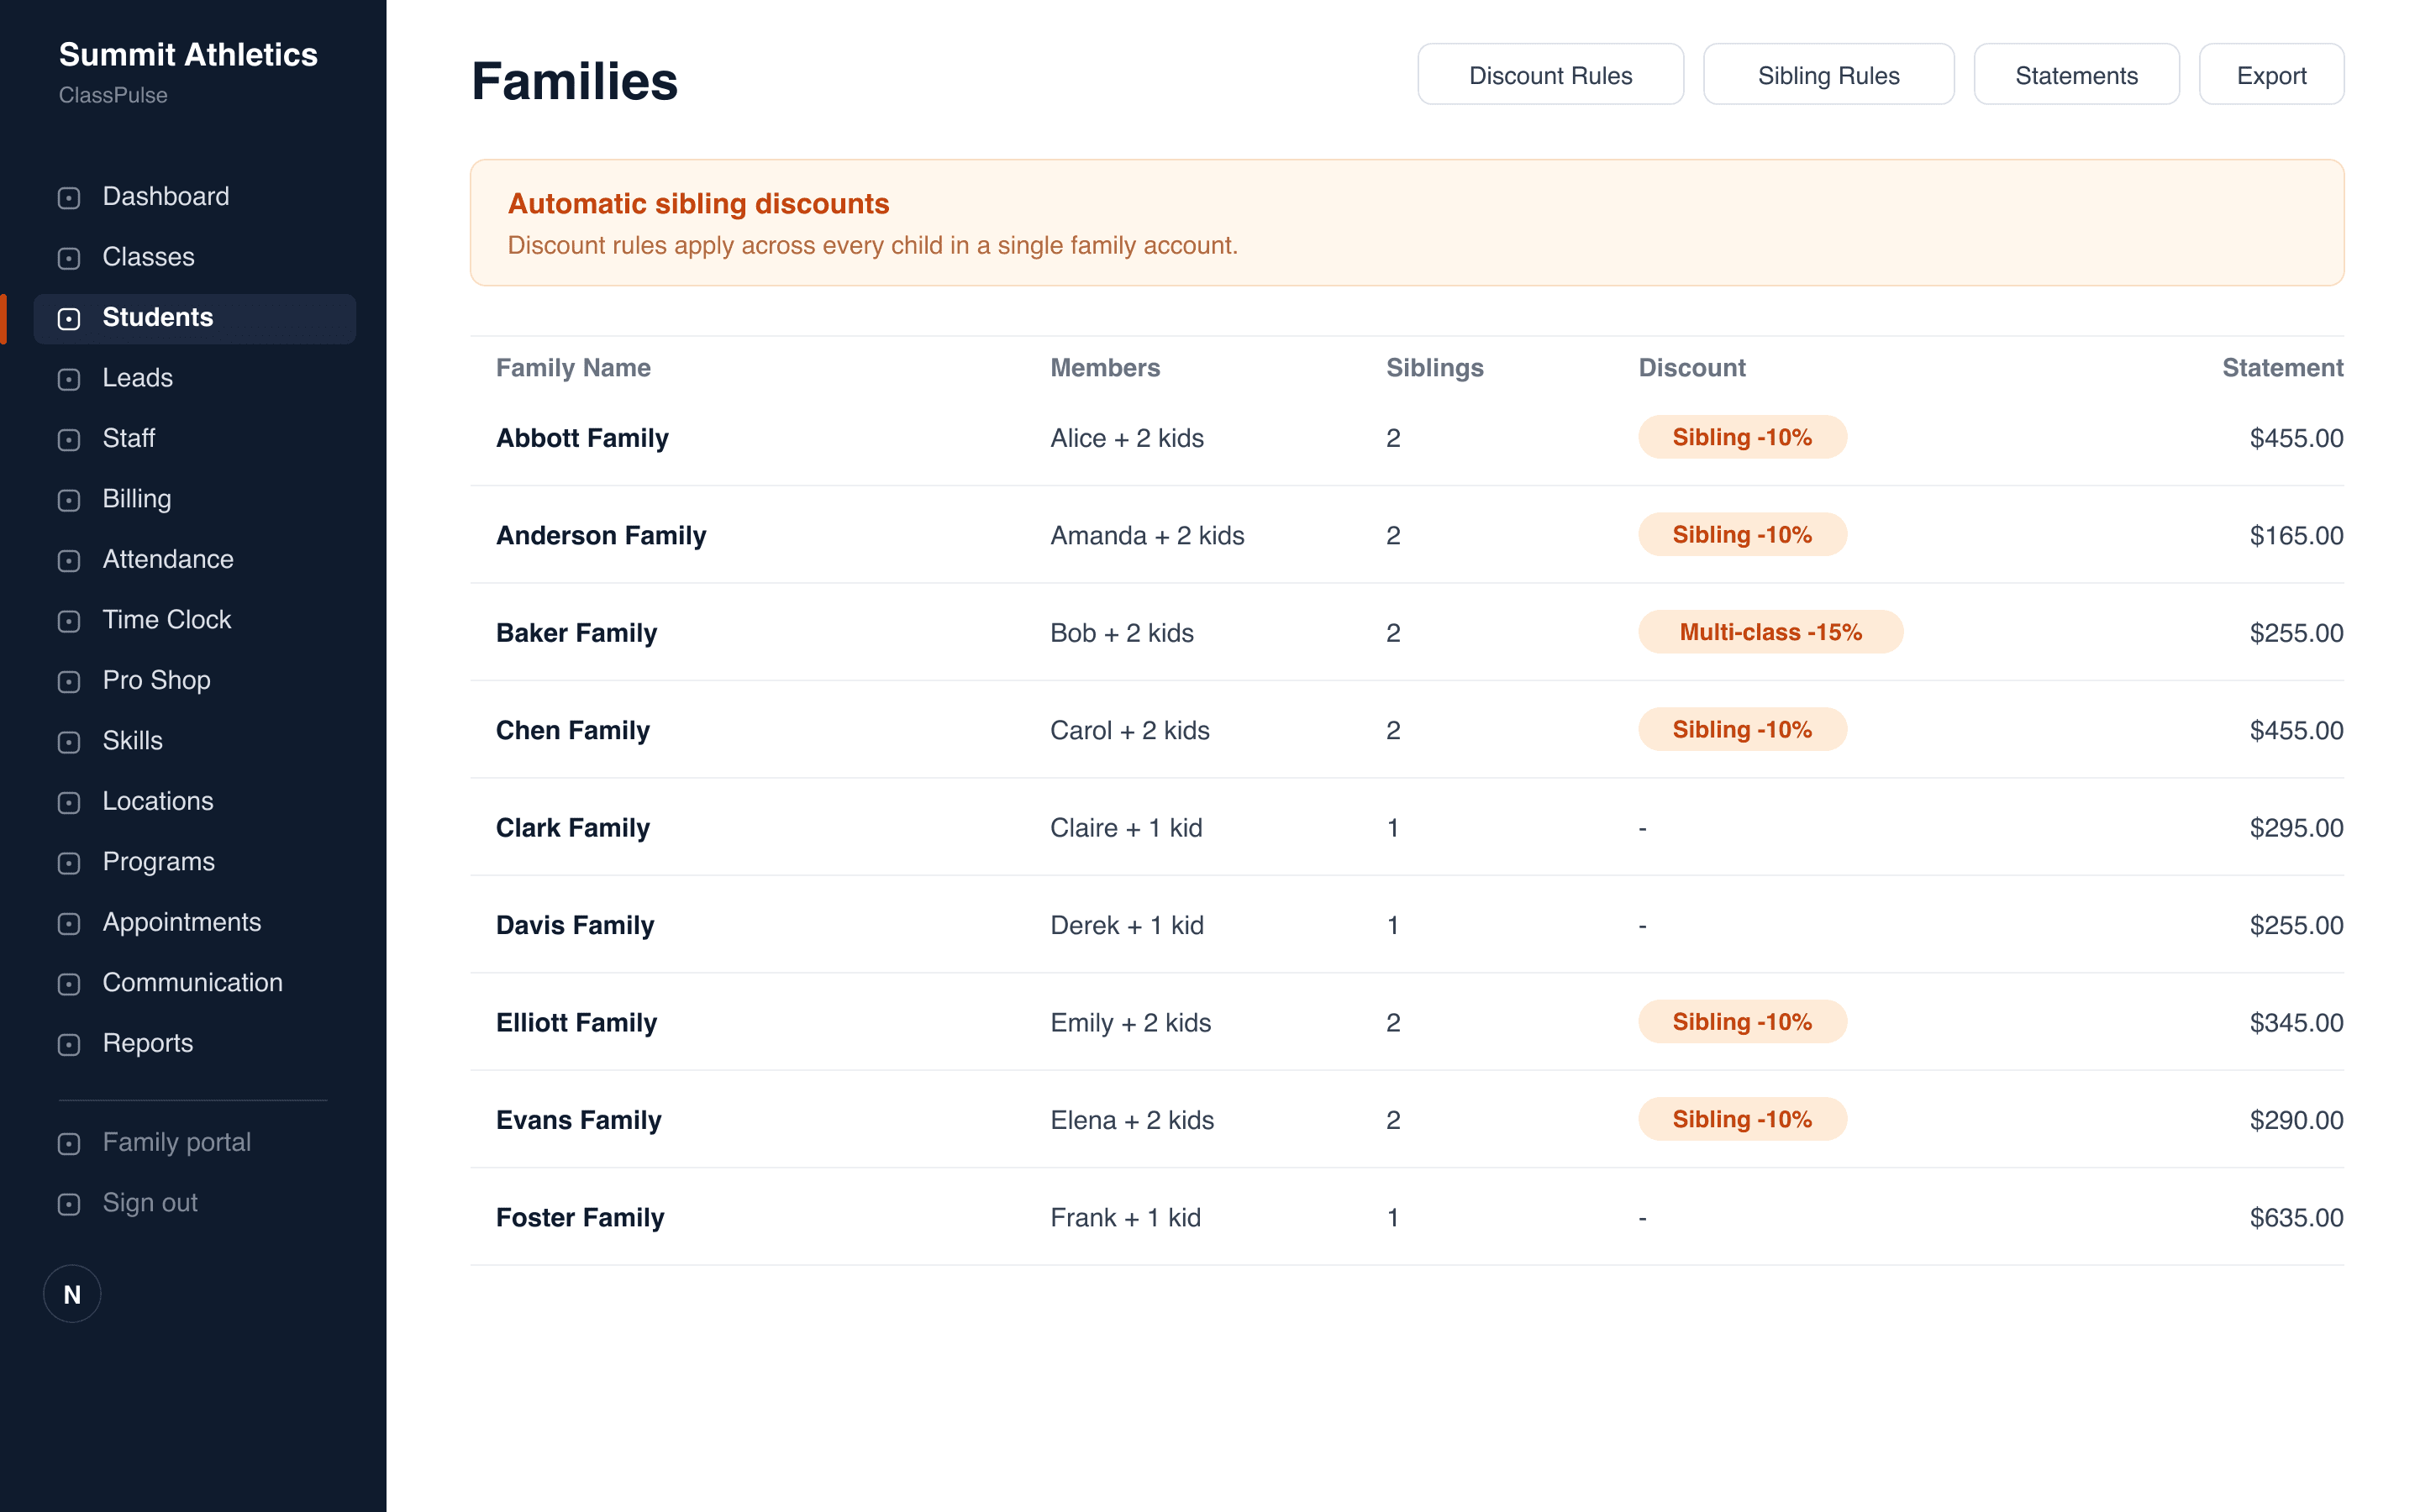Click Foster Family's $635.00 statement

coord(2296,1217)
